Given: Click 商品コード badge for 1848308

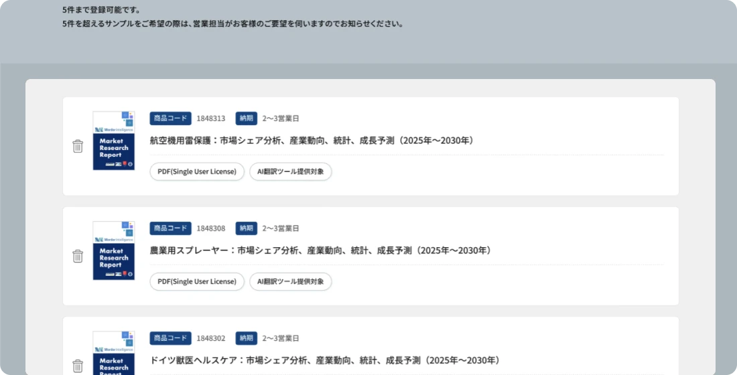Looking at the screenshot, I should [171, 228].
